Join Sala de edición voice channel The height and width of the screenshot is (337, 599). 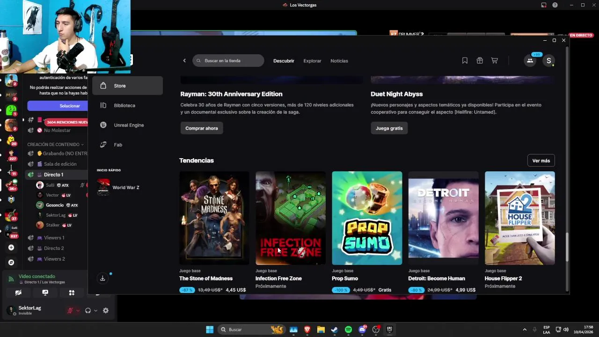tap(60, 164)
